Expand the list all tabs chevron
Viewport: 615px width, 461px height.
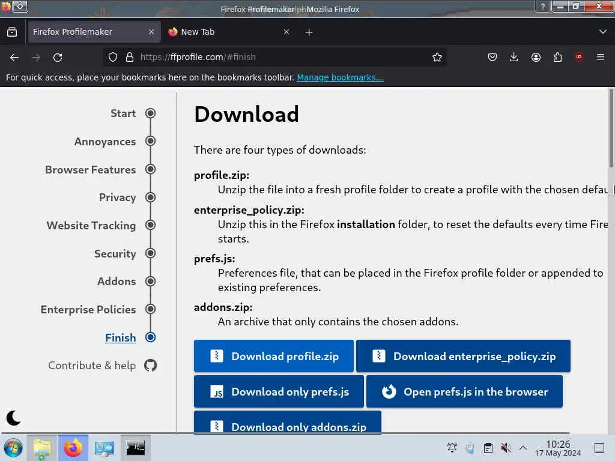click(603, 32)
